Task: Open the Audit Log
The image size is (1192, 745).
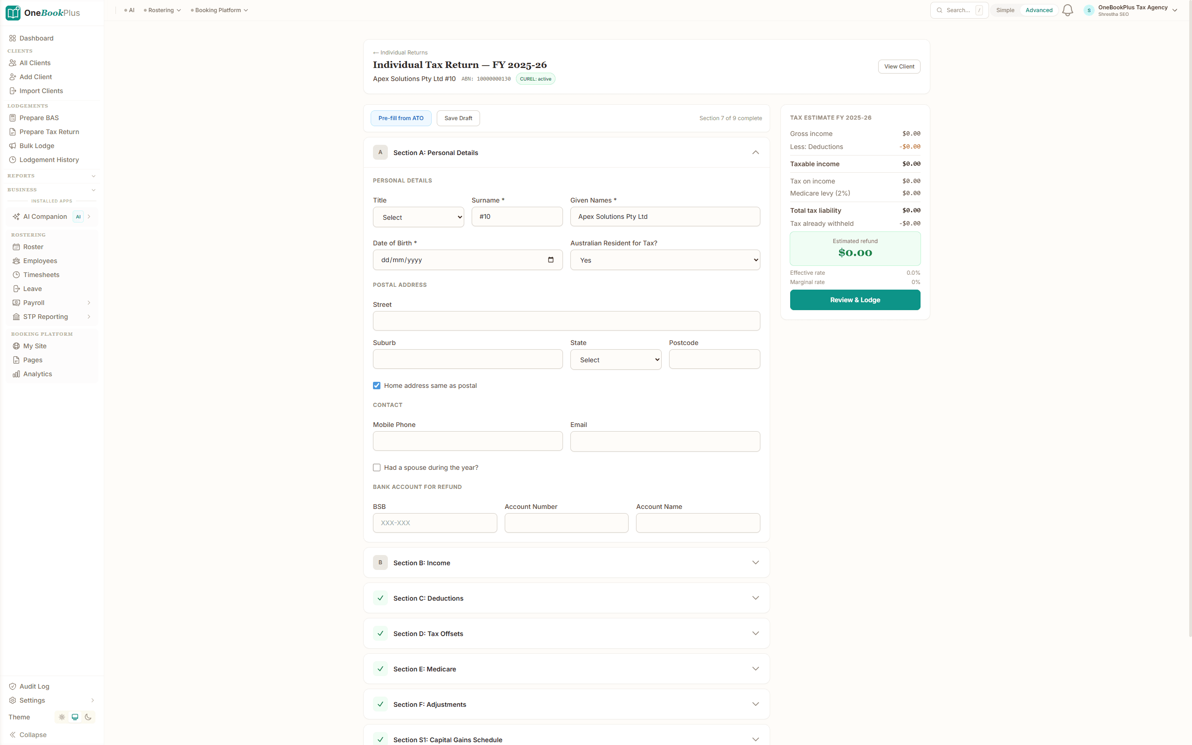Action: click(34, 686)
